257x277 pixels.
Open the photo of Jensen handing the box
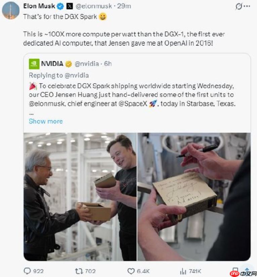pyautogui.click(x=79, y=197)
